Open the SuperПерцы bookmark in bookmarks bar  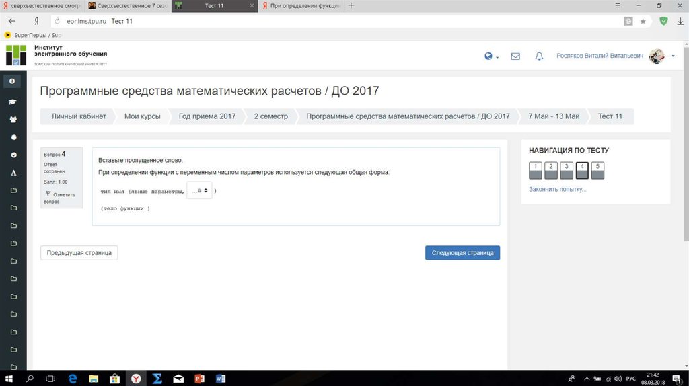[32, 35]
